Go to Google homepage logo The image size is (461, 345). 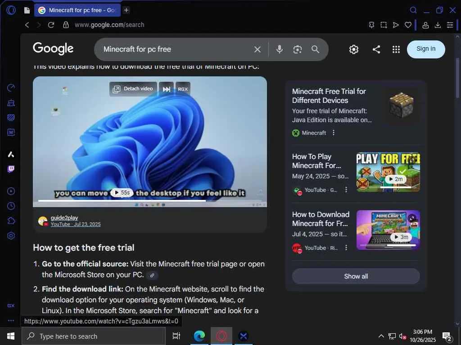pyautogui.click(x=53, y=49)
